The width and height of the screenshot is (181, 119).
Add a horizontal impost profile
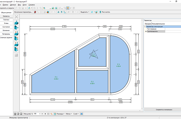pos(16,23)
